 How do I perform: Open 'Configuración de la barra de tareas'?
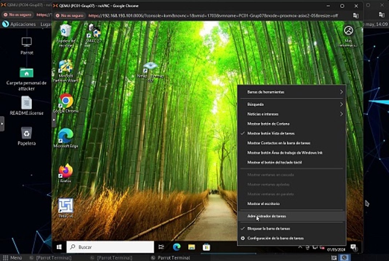275,238
